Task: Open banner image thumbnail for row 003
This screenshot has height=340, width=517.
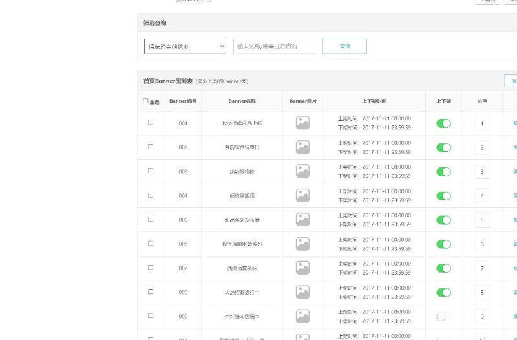Action: [x=302, y=171]
